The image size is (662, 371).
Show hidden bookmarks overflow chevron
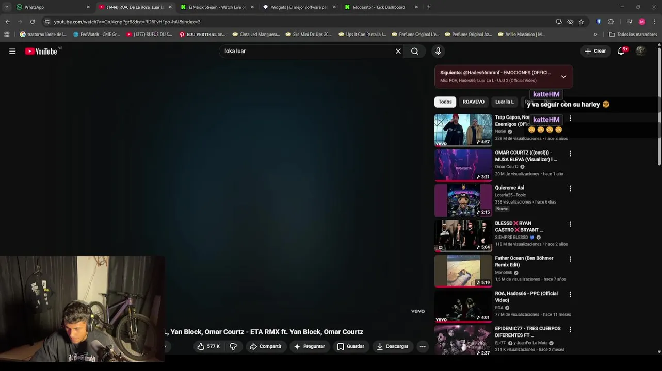point(595,35)
